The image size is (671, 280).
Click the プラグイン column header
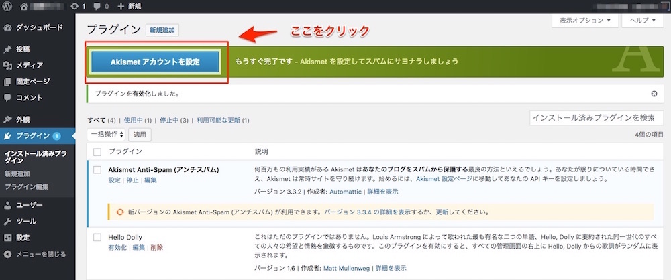tap(125, 152)
